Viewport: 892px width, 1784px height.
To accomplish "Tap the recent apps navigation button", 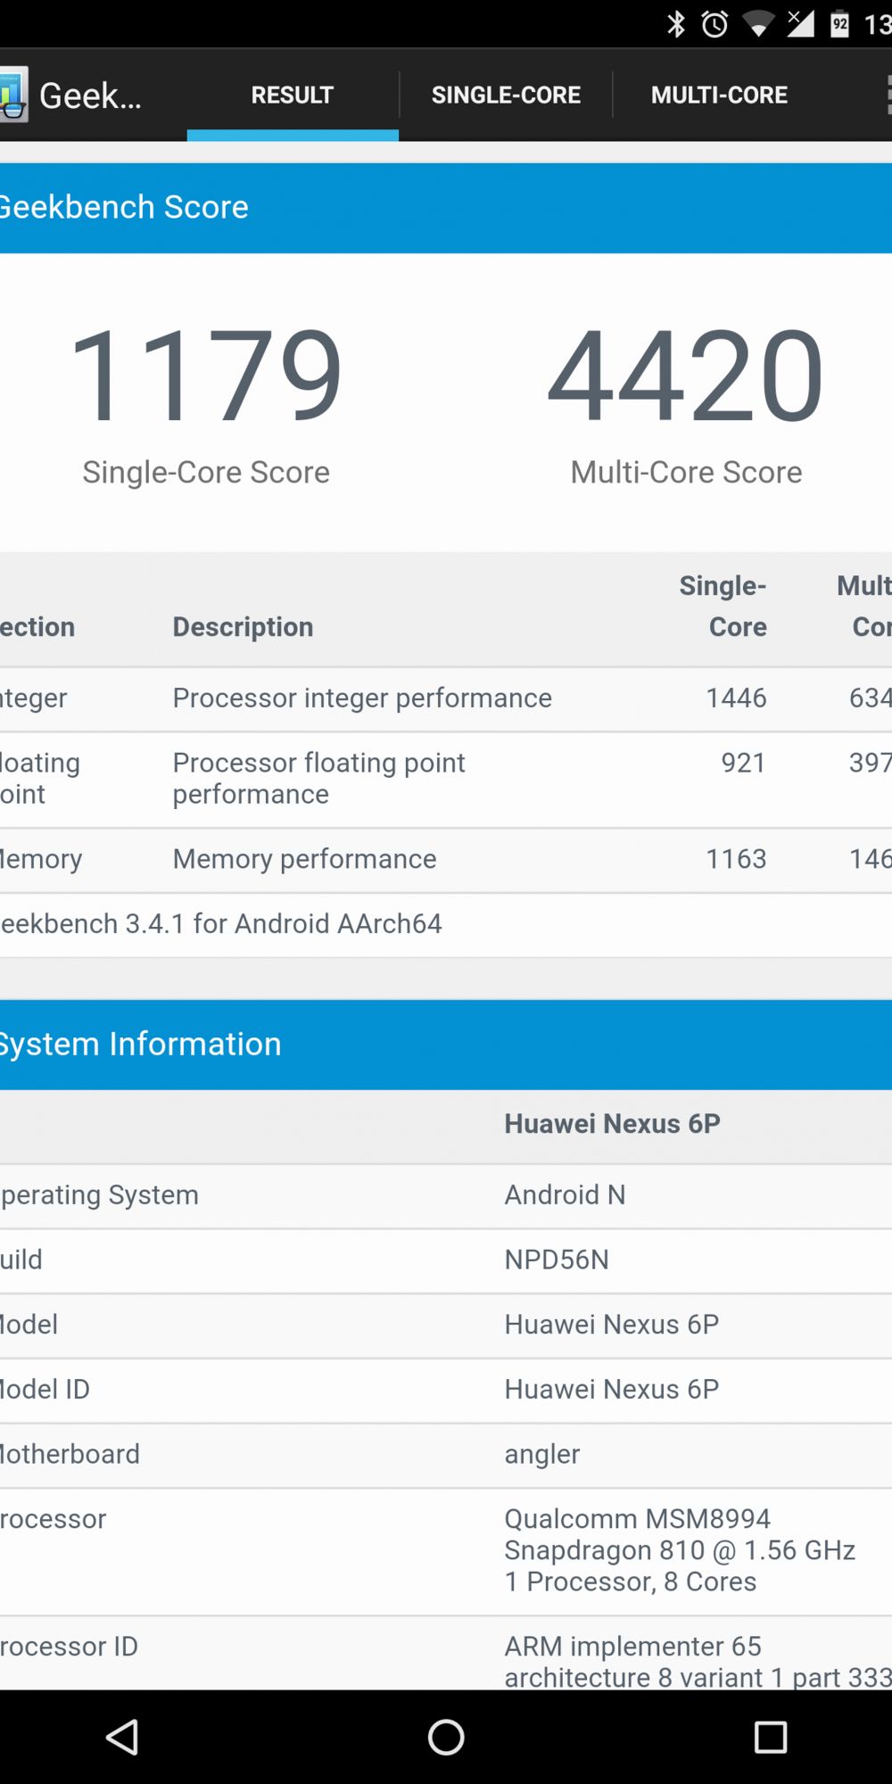I will tap(771, 1737).
